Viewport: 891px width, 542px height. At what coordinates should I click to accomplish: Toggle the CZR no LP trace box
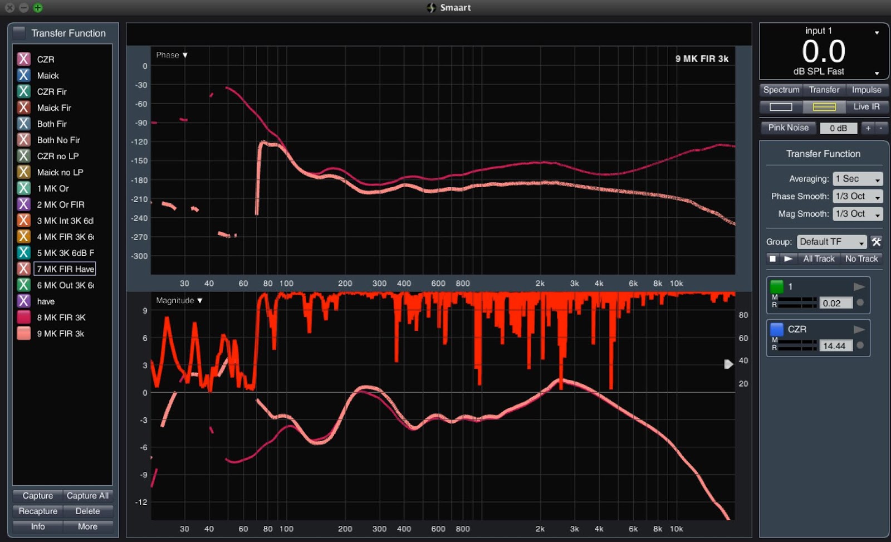point(23,156)
